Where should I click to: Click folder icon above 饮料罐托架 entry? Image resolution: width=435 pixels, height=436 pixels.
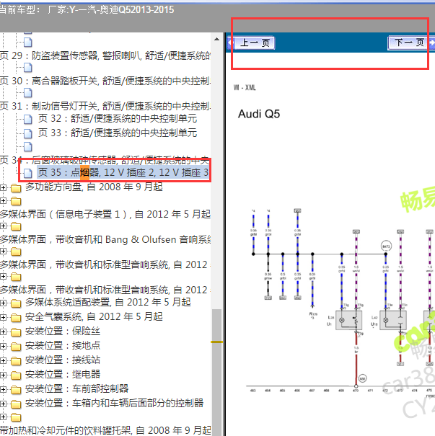16,417
